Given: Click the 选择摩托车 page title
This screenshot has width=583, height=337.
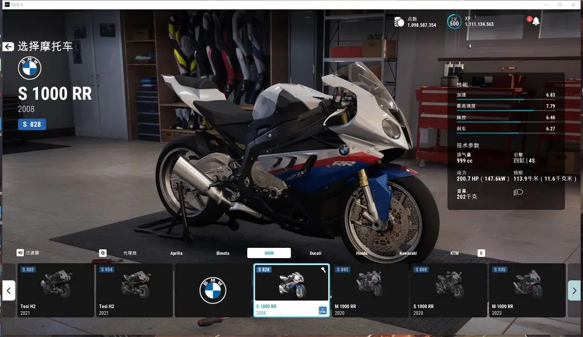Looking at the screenshot, I should pyautogui.click(x=45, y=46).
